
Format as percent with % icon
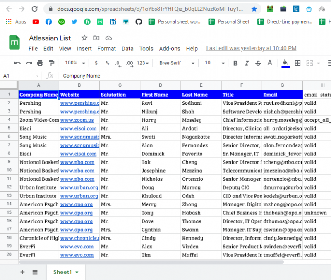tap(108, 63)
